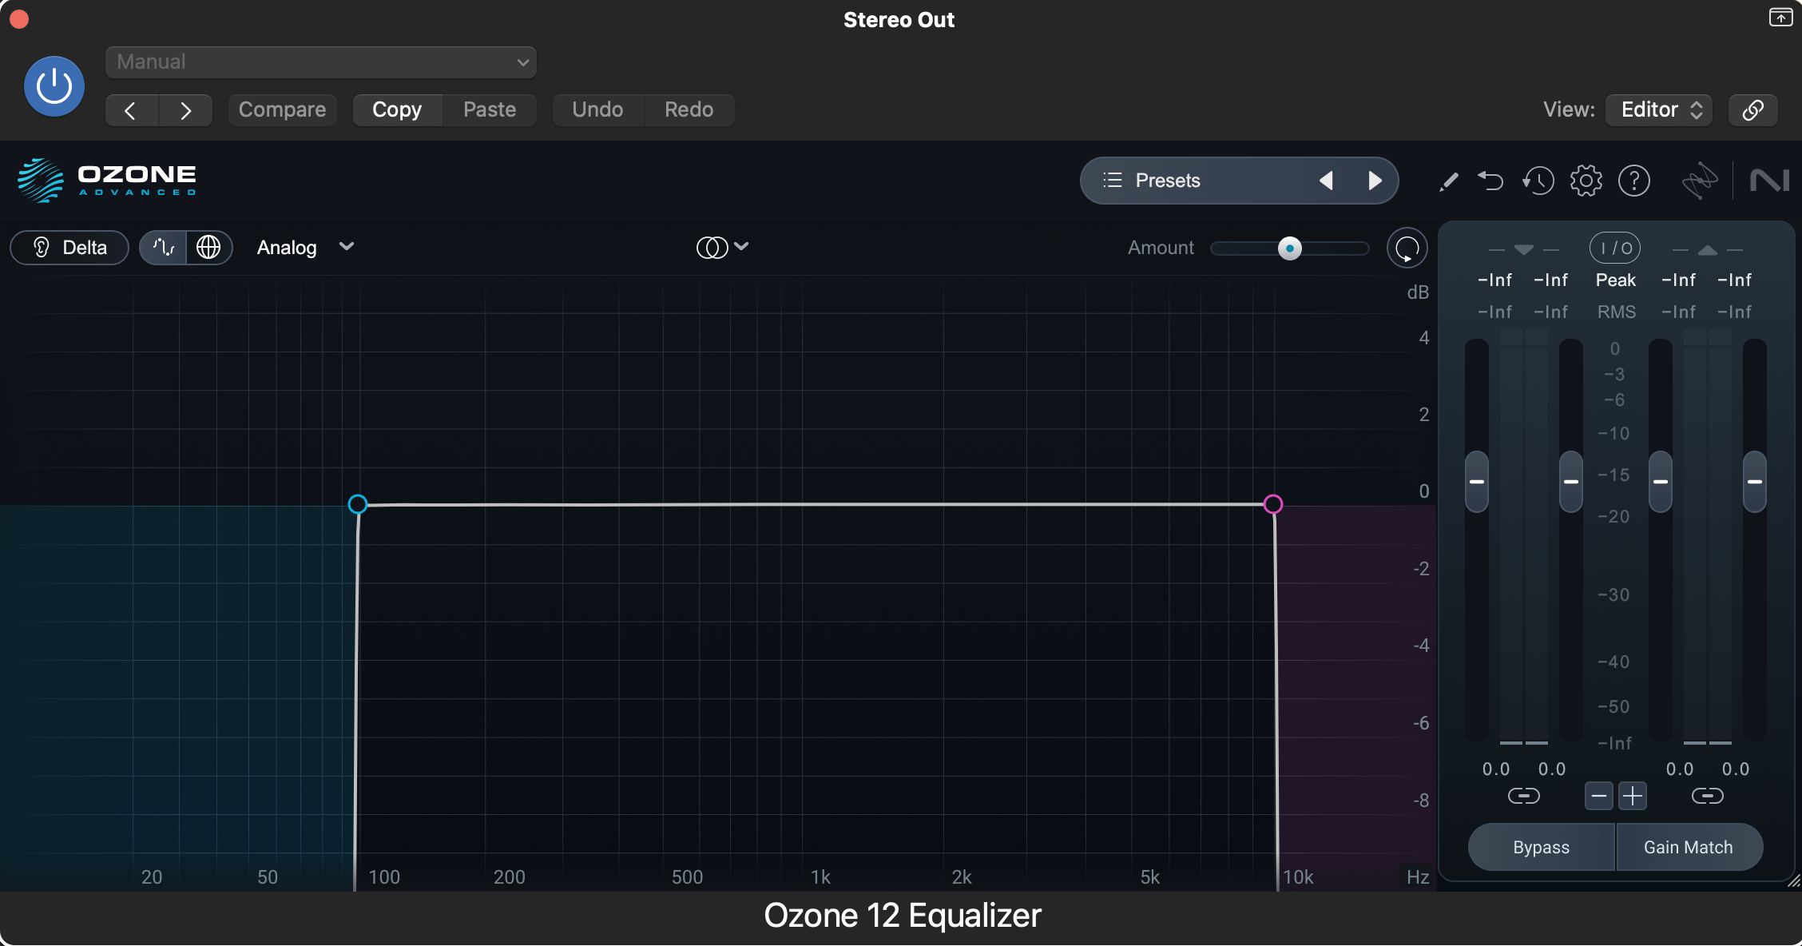Select the blue high-pass filter node

pyautogui.click(x=358, y=504)
